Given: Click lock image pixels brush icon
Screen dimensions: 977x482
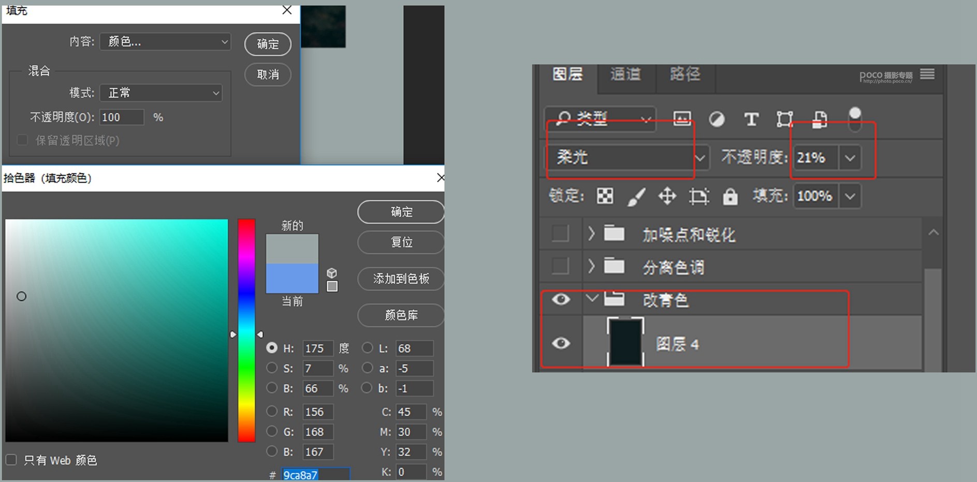Looking at the screenshot, I should click(x=636, y=196).
